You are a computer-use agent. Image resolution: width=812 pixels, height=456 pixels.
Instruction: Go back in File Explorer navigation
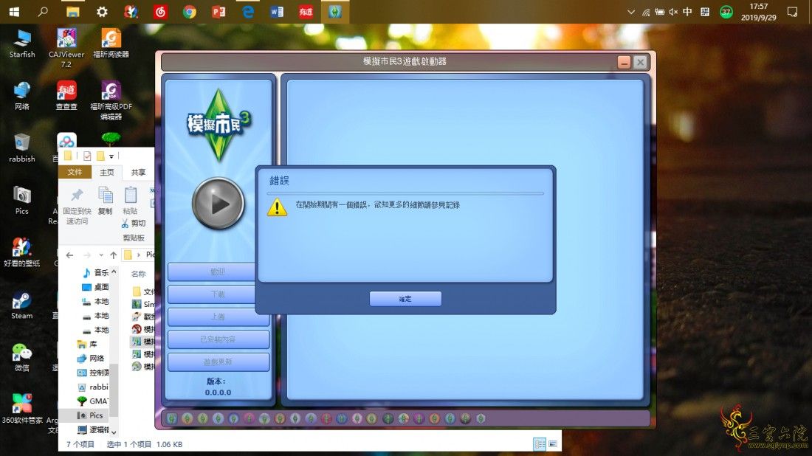click(x=70, y=255)
